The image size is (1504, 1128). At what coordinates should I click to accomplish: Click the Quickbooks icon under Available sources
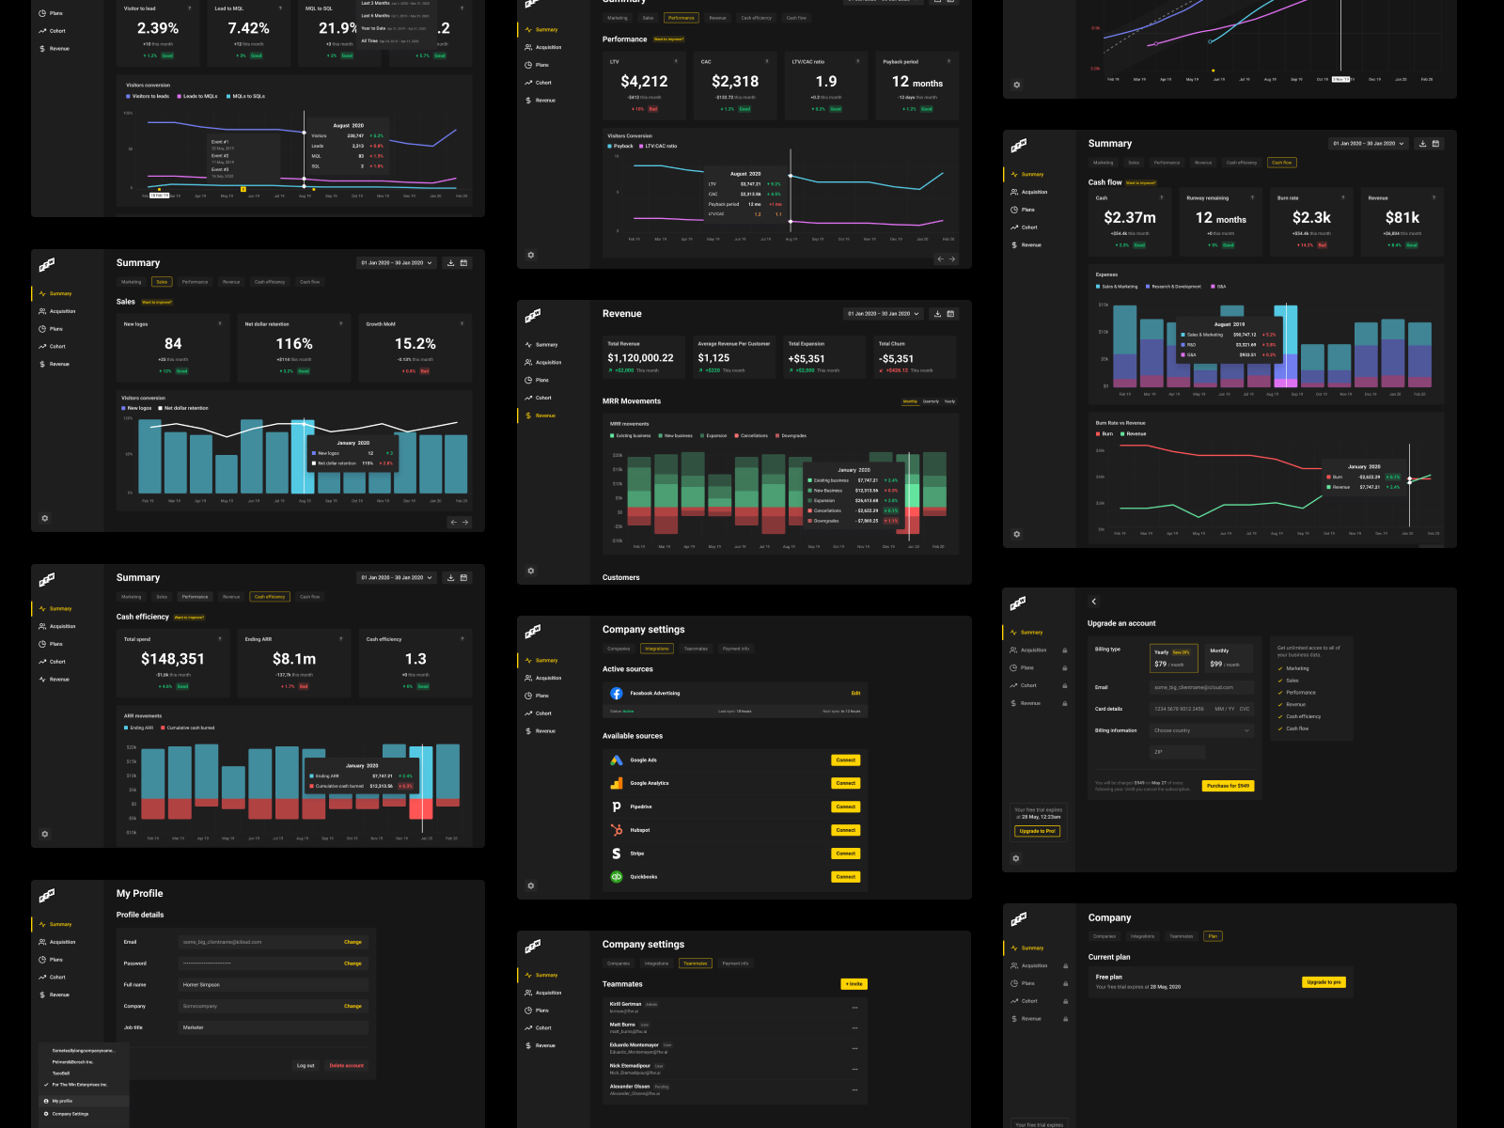click(617, 877)
